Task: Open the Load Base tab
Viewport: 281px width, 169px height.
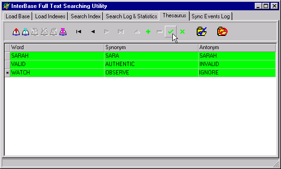Action: tap(18, 16)
